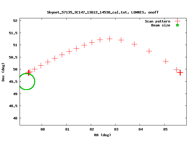Click the scan marker near RA 80.8, Dec 50.6
The width and height of the screenshot is (193, 144).
point(62,55)
